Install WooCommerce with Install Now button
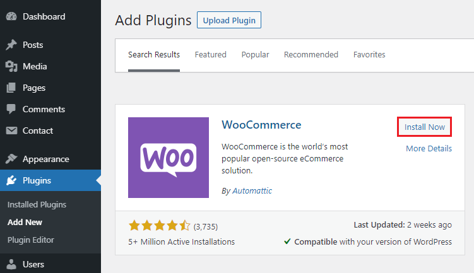 coord(424,127)
